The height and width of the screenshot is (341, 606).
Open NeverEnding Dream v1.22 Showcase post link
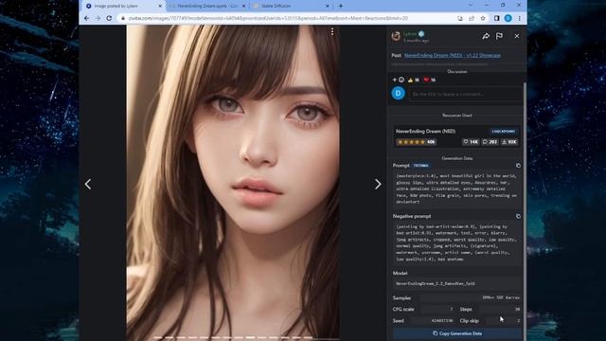453,55
